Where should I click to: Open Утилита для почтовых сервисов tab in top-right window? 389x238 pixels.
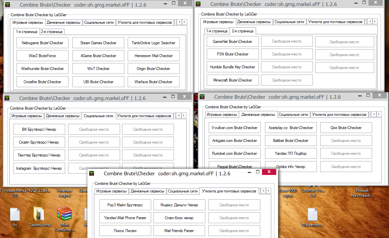tap(335, 22)
